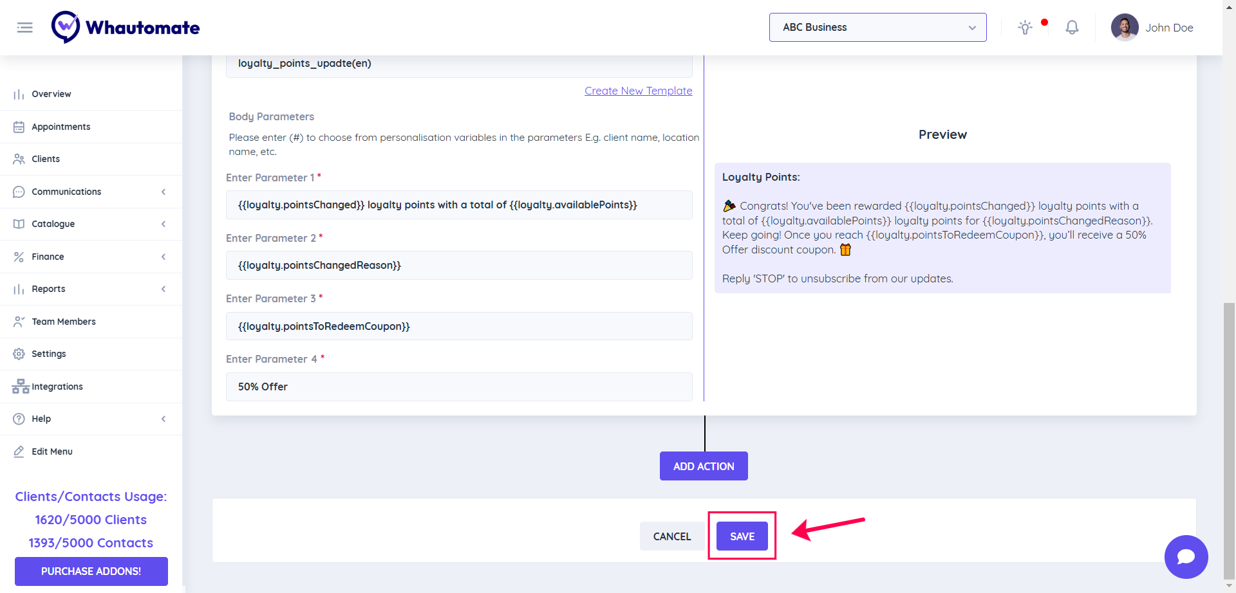
Task: Open the chat support bubble
Action: pyautogui.click(x=1186, y=557)
